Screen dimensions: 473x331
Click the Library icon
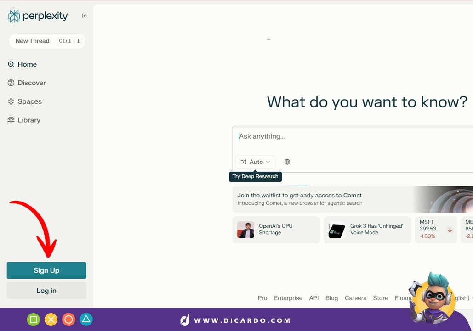pyautogui.click(x=11, y=120)
